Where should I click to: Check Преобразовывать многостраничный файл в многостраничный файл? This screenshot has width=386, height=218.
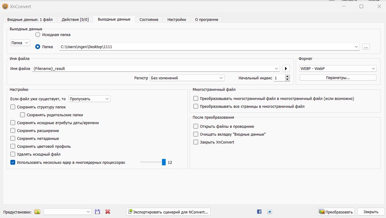click(x=196, y=98)
